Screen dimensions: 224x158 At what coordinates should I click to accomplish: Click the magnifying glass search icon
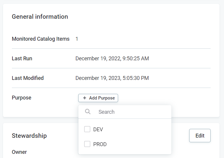(x=88, y=112)
